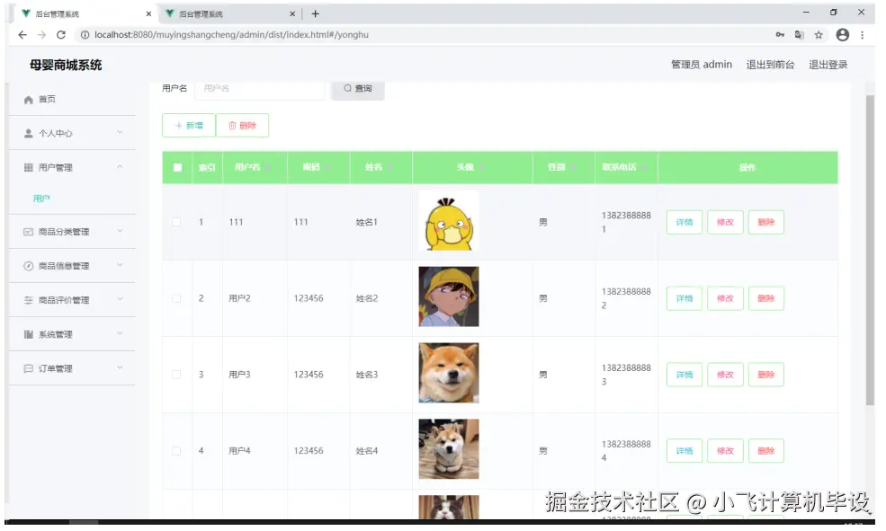Click the 用户名 search input field
886x531 pixels.
pyautogui.click(x=261, y=89)
